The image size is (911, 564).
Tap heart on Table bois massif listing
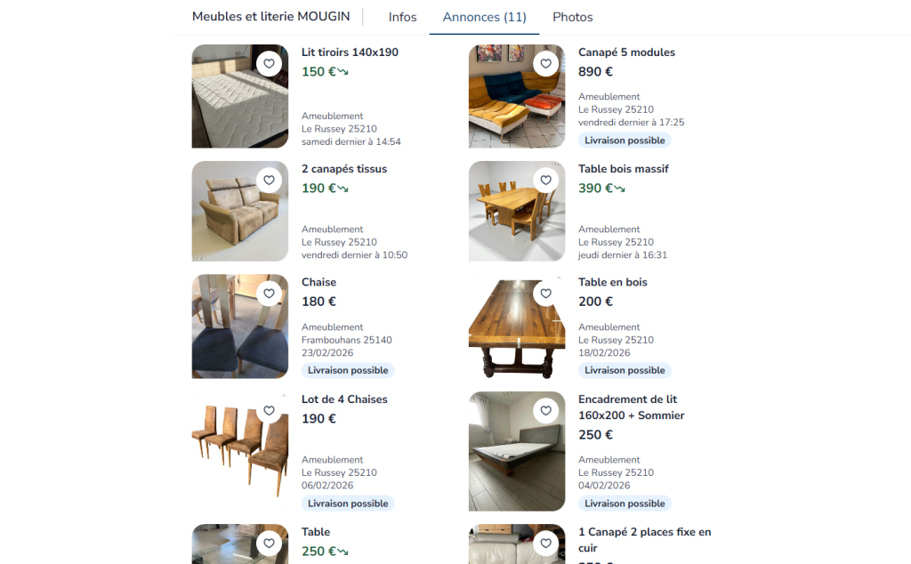tap(545, 180)
